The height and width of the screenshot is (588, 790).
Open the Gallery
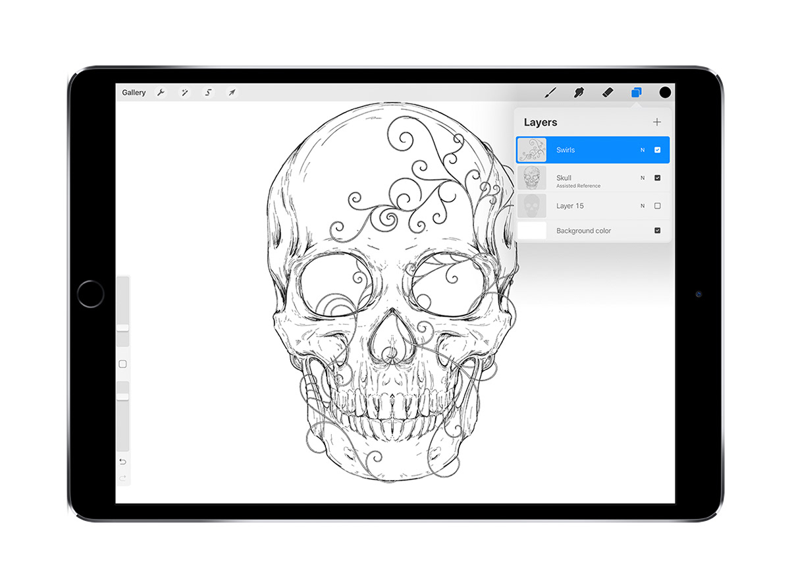(134, 93)
